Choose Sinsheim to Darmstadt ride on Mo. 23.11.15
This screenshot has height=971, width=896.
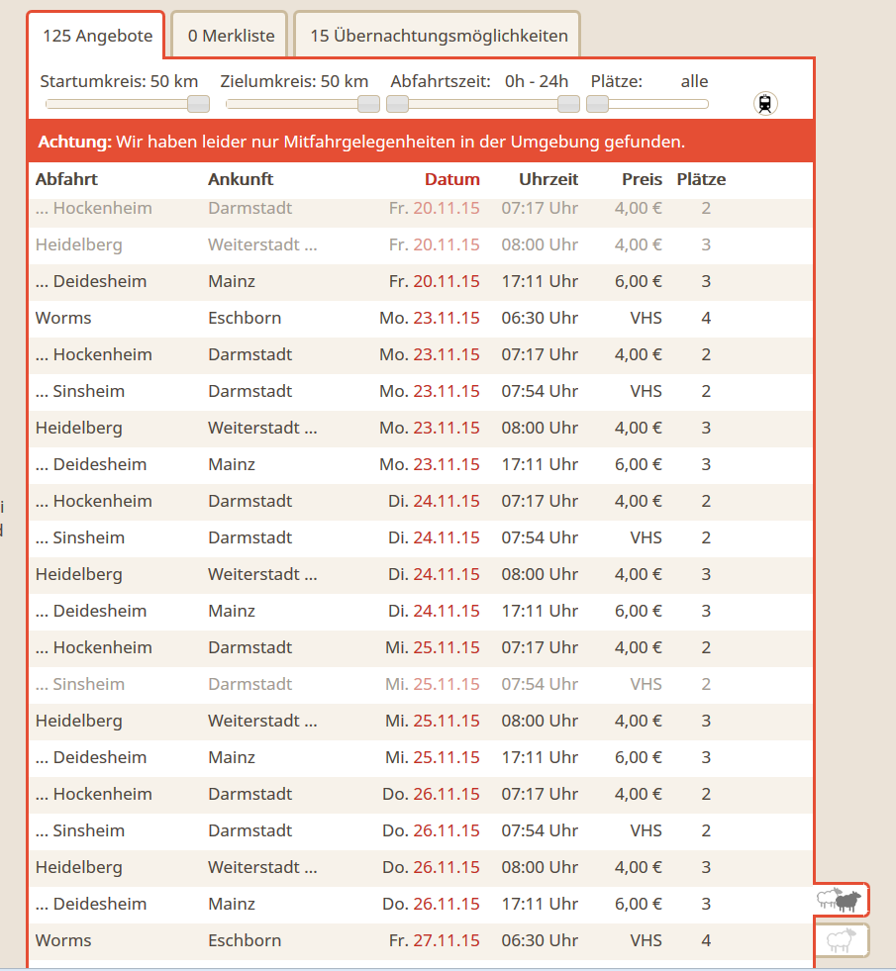(421, 391)
